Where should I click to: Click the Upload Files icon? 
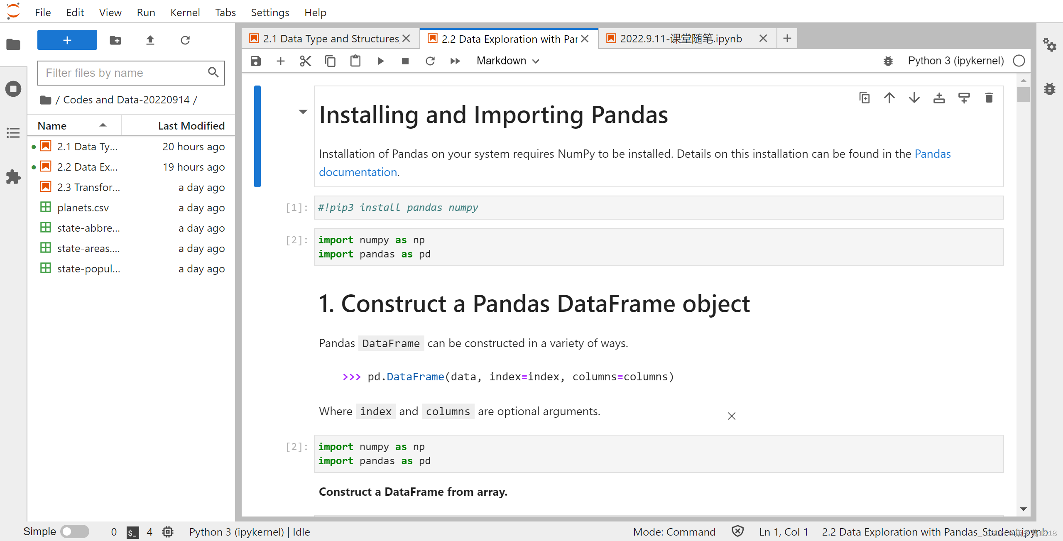(x=150, y=40)
